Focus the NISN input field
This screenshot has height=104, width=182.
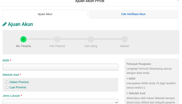coord(60,67)
